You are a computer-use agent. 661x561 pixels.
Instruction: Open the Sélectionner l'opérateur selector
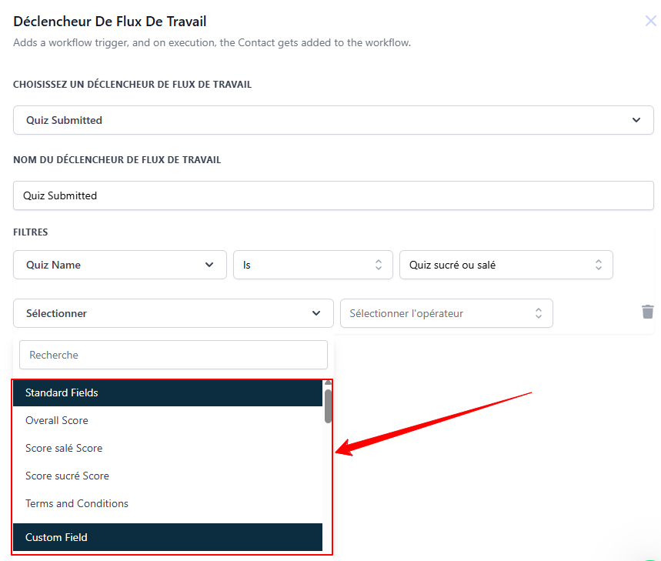[x=446, y=313]
